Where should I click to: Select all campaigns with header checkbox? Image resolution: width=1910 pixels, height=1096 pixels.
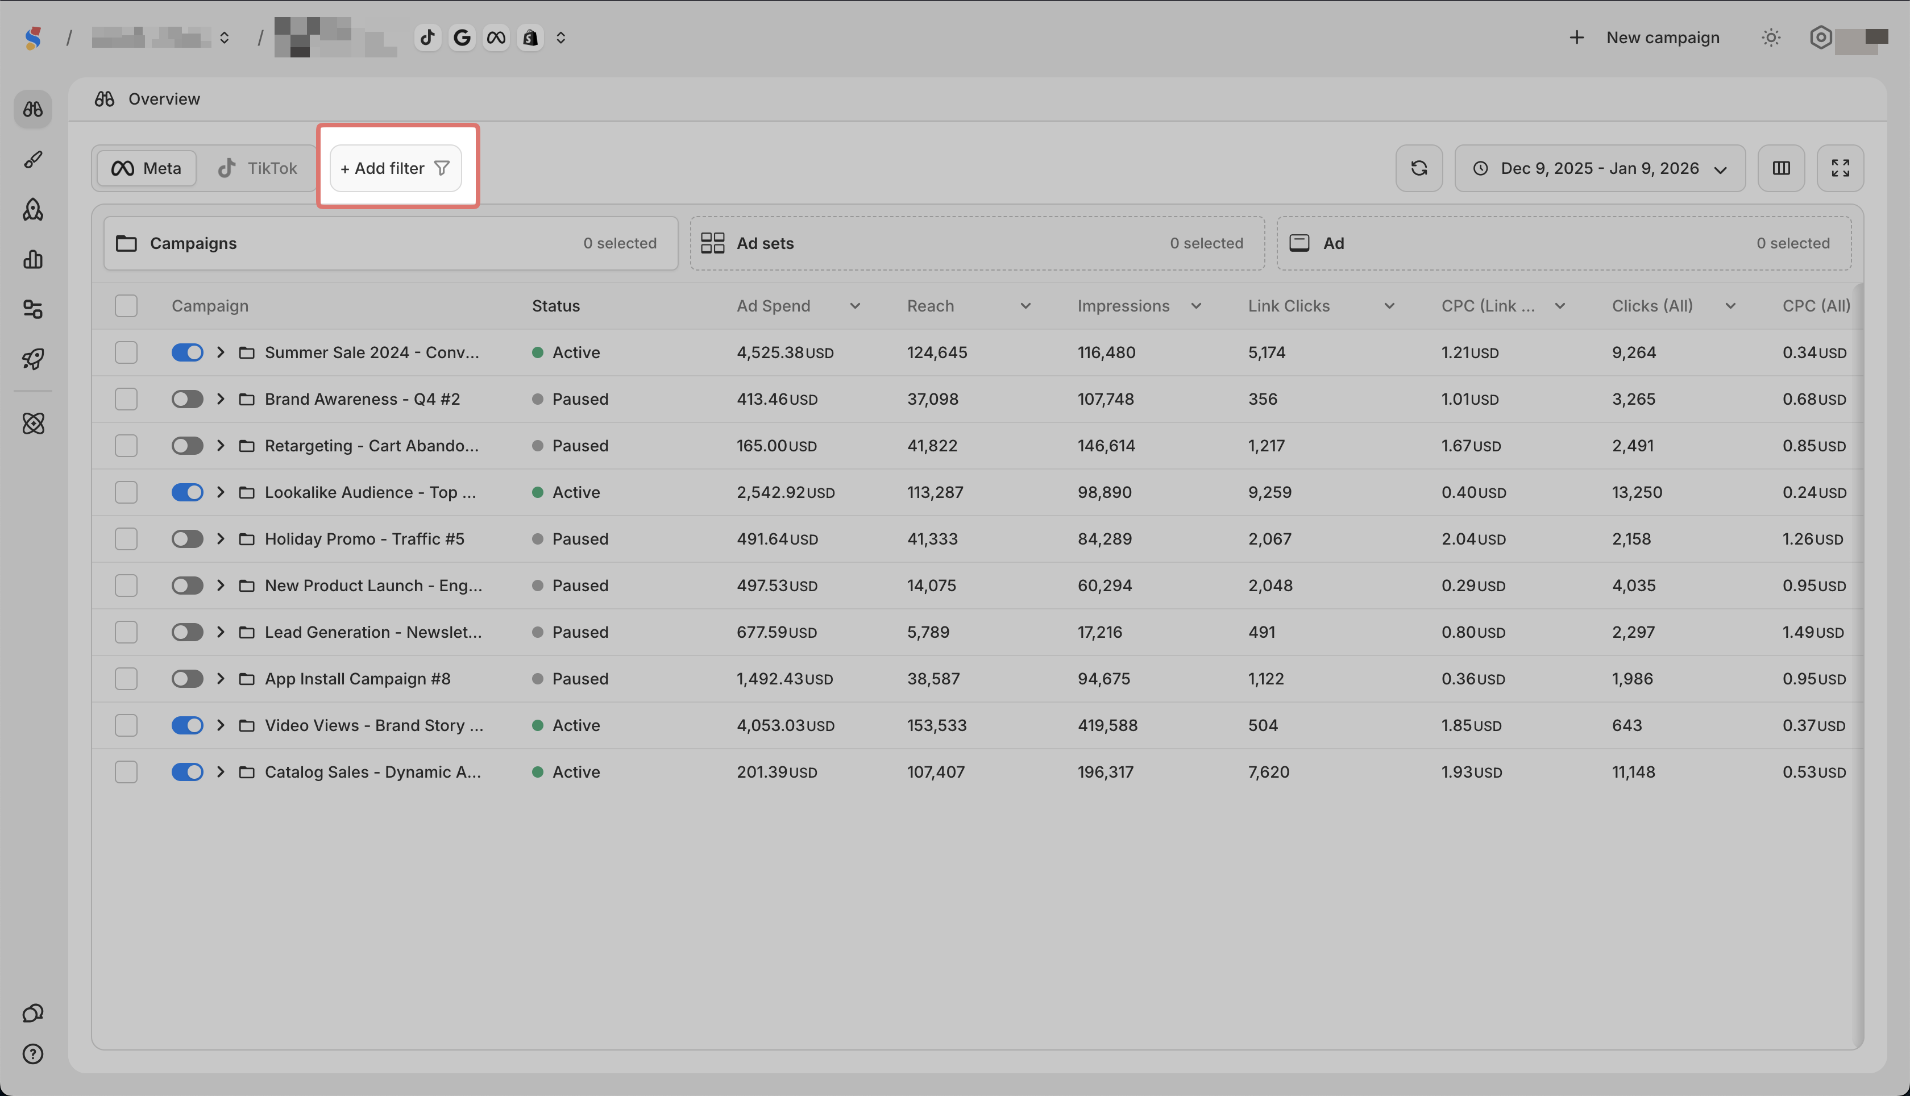(x=126, y=306)
